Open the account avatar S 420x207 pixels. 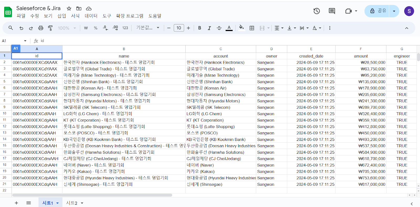[409, 11]
